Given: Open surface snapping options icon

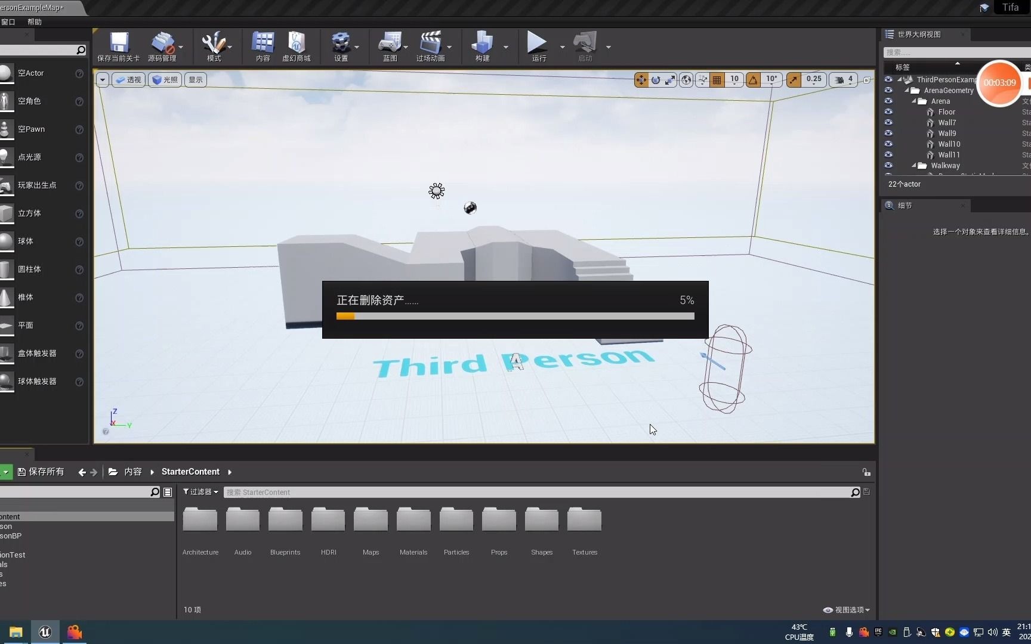Looking at the screenshot, I should click(x=703, y=80).
